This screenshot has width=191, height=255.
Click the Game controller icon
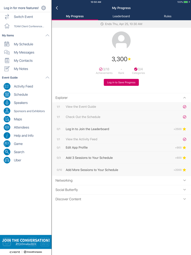pyautogui.click(x=7, y=144)
